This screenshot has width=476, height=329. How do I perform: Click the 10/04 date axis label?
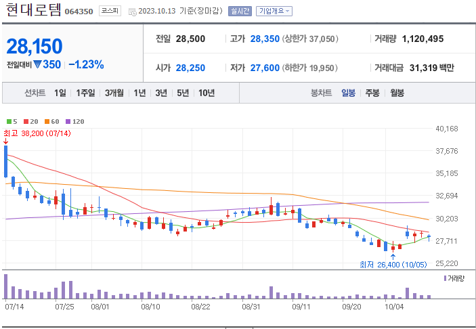394,307
